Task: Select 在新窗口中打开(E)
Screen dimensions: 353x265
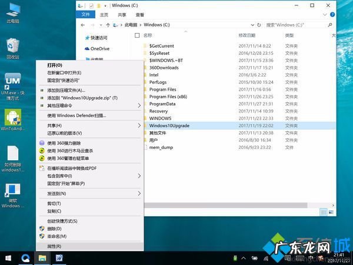Action: 90,73
